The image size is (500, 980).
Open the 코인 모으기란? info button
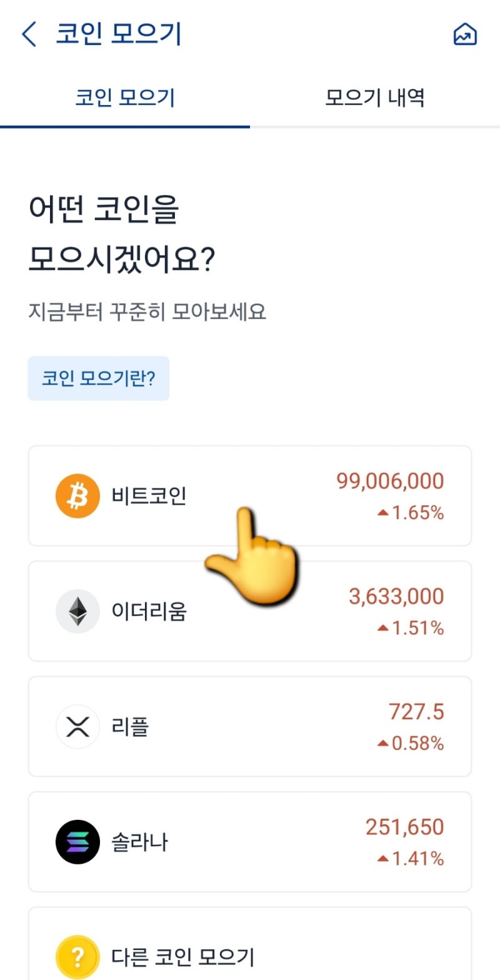click(x=98, y=378)
